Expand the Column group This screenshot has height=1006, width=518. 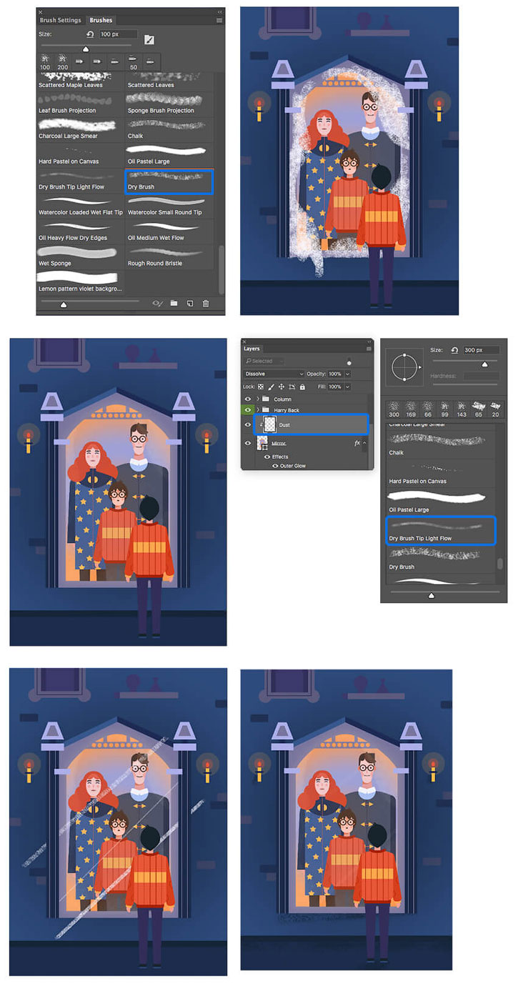coord(258,399)
